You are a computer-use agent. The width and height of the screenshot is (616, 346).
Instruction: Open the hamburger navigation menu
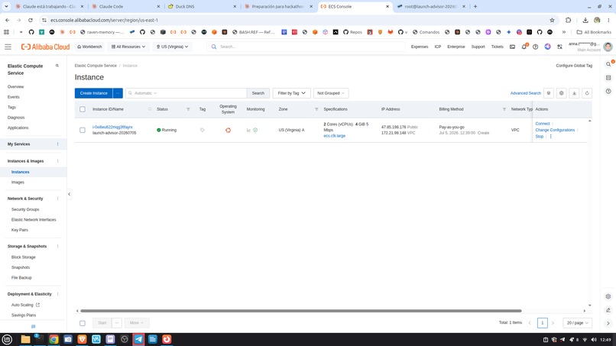coord(8,47)
